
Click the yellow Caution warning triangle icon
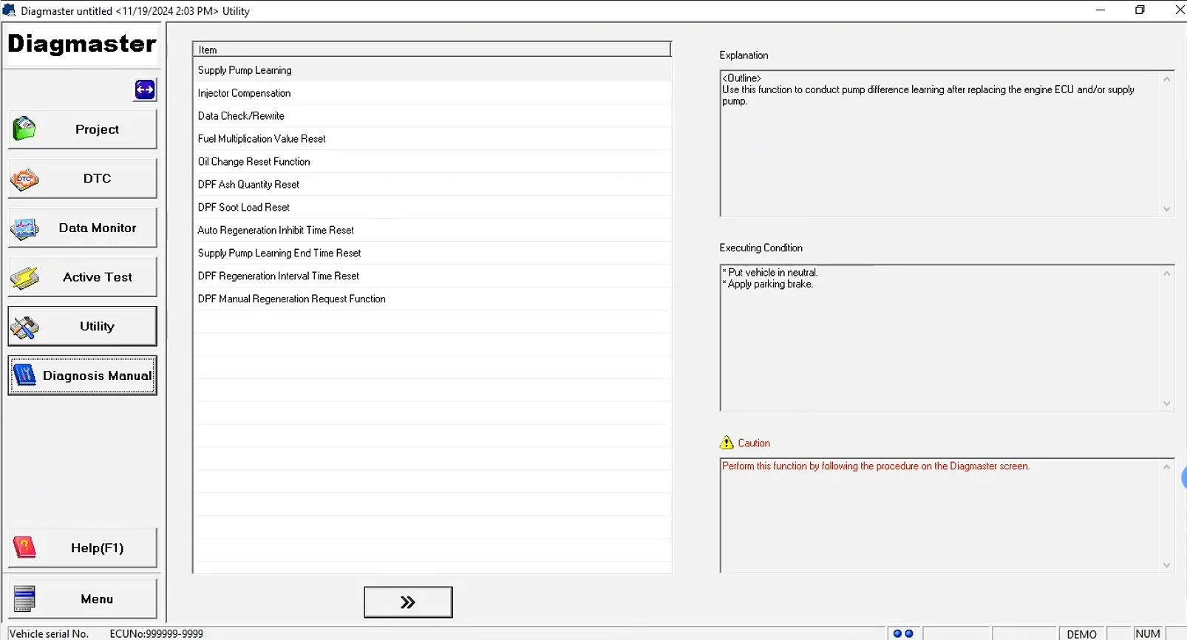[x=727, y=443]
